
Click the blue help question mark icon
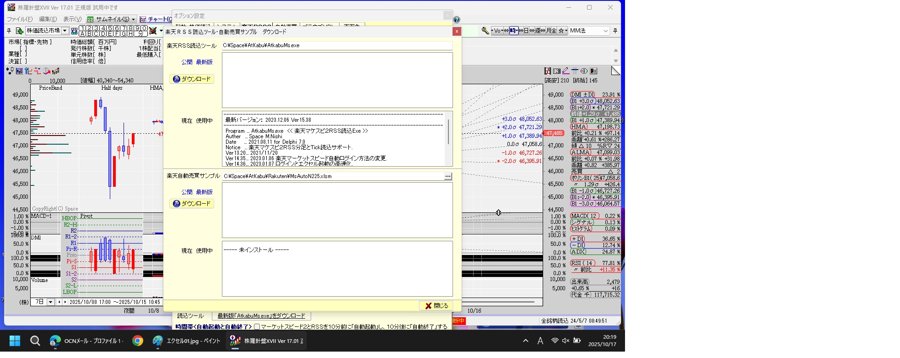coord(456,20)
